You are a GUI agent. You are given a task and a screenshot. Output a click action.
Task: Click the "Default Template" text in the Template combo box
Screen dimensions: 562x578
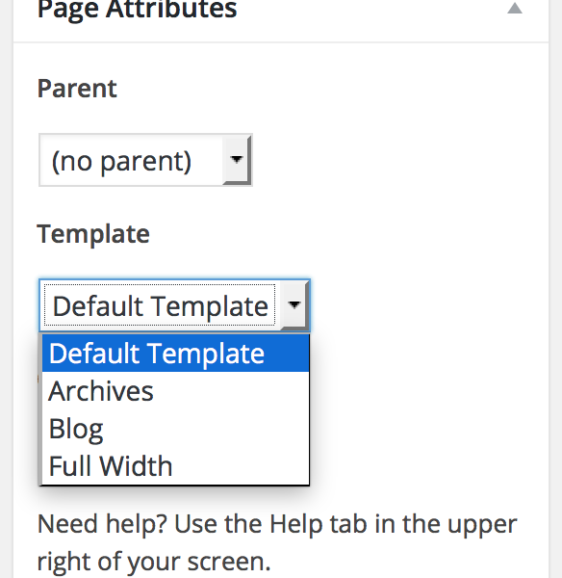160,305
